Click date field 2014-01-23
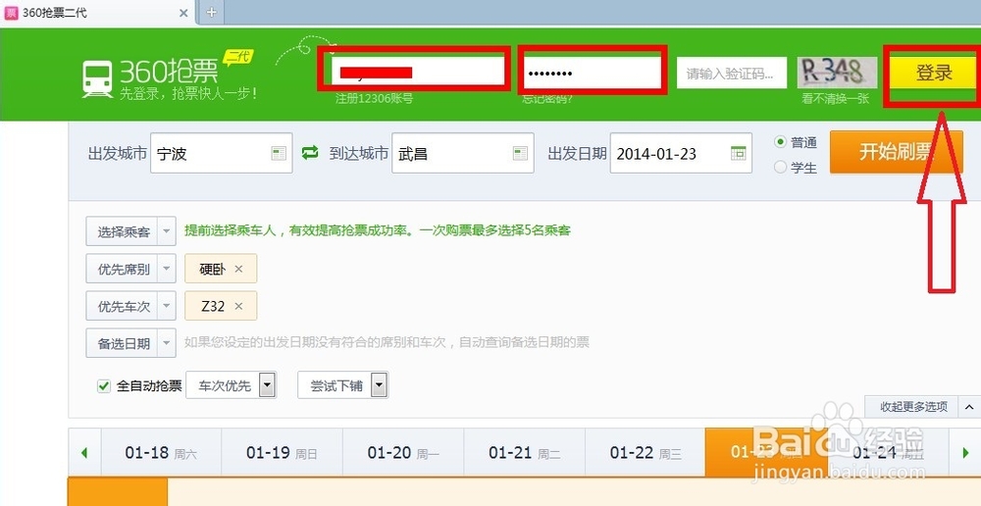Image resolution: width=981 pixels, height=506 pixels. tap(681, 153)
